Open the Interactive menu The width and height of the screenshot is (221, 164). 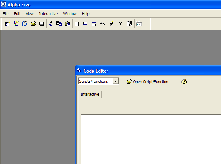pyautogui.click(x=48, y=14)
